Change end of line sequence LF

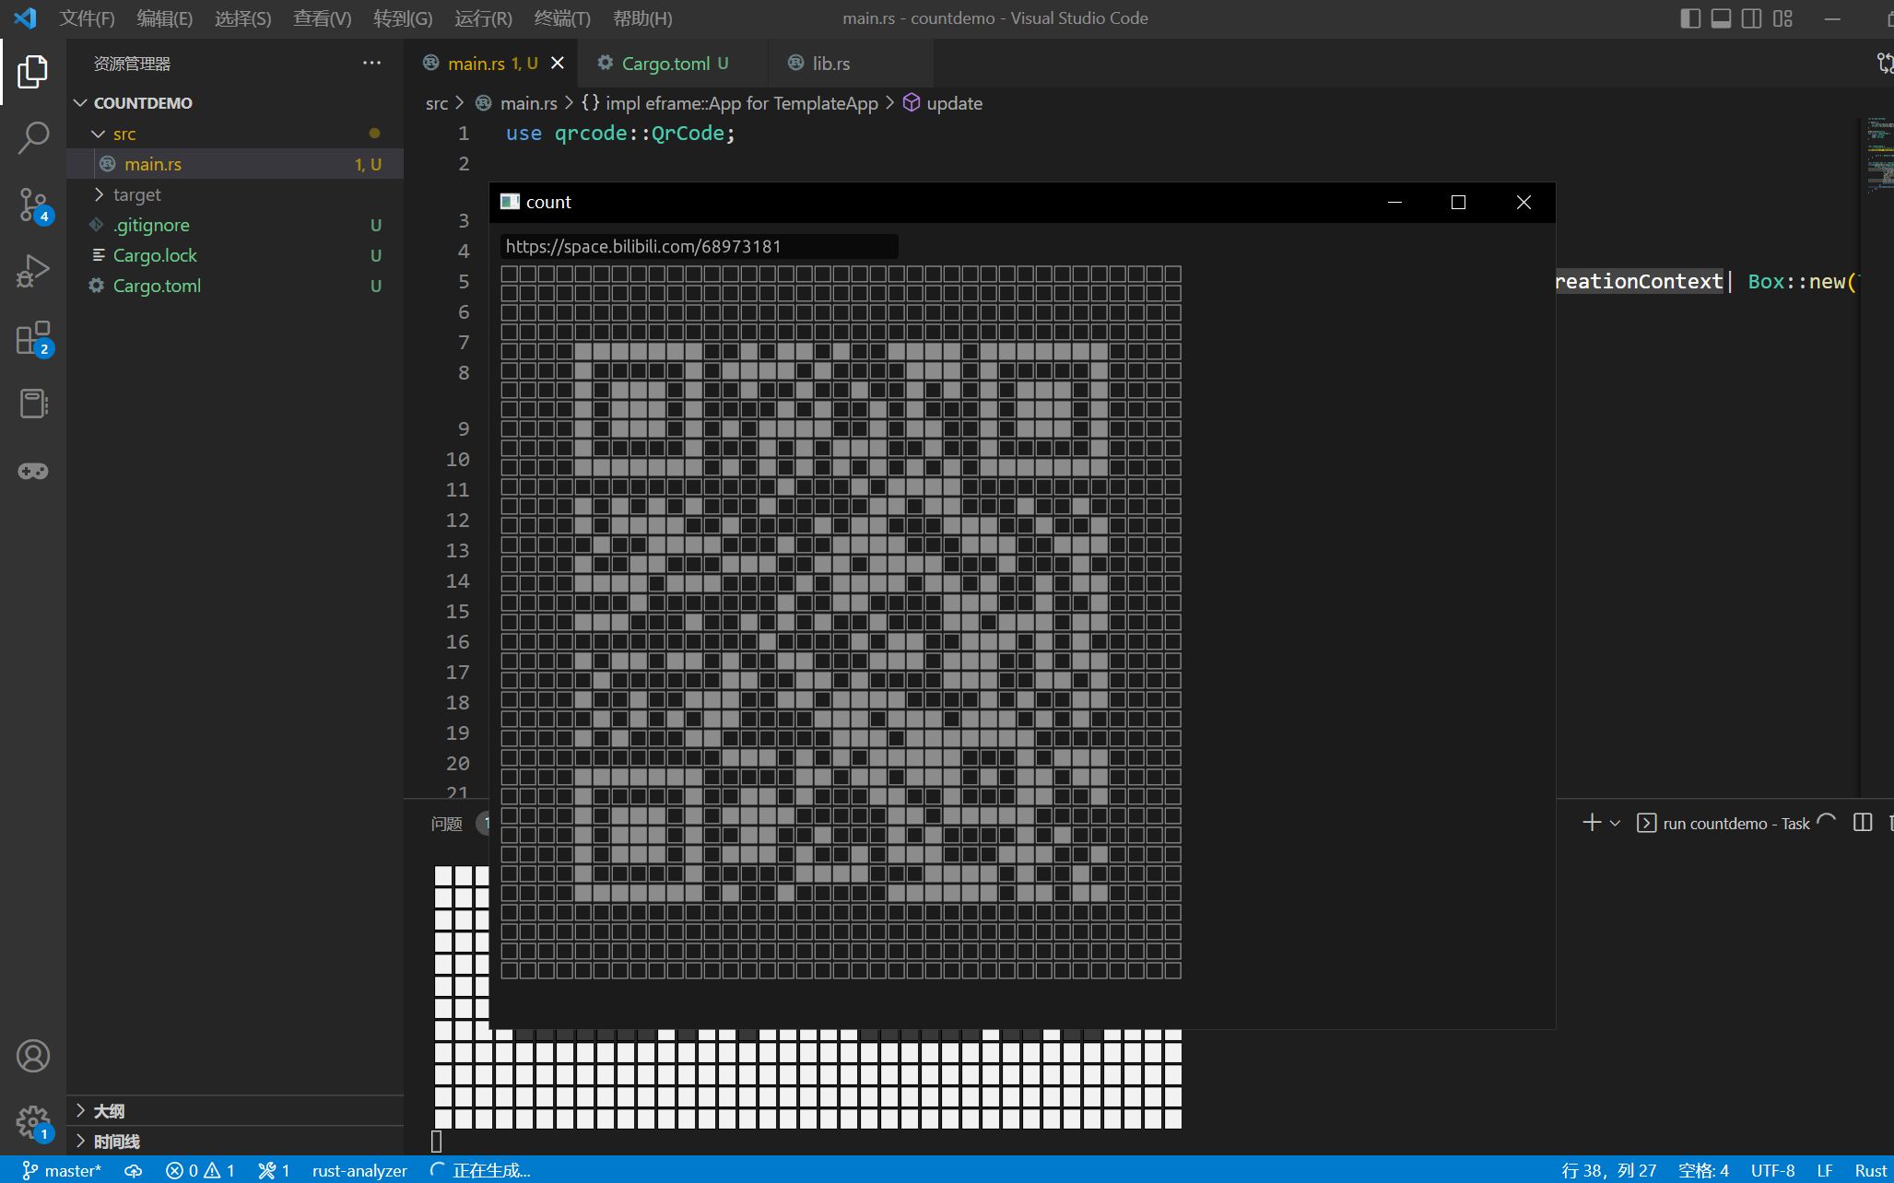[x=1825, y=1170]
